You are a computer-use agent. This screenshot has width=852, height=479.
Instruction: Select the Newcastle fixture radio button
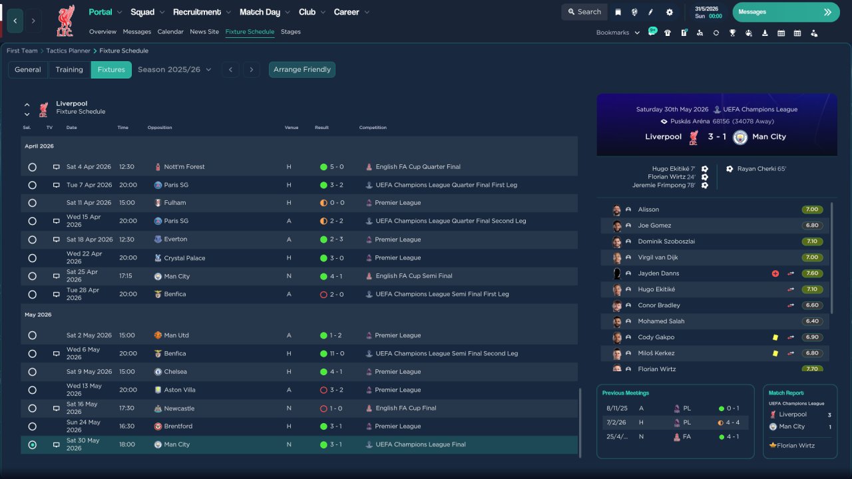pos(32,408)
